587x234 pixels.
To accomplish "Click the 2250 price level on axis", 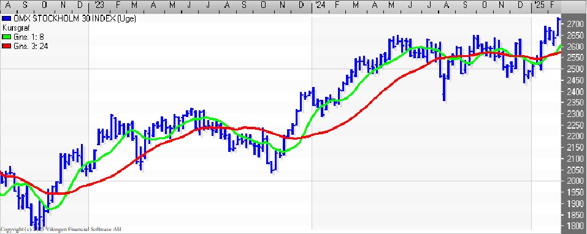I will point(575,125).
